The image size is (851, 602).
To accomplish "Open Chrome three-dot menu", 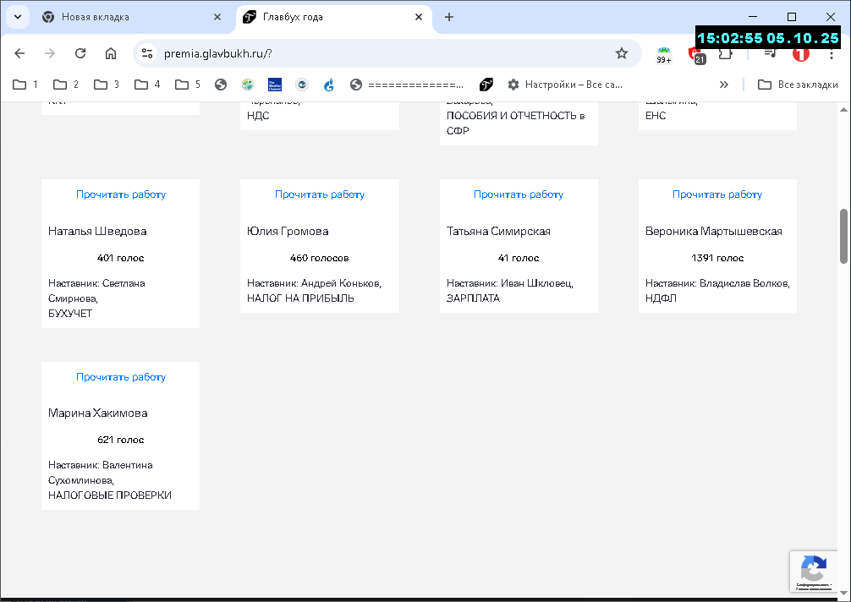I will tap(832, 53).
